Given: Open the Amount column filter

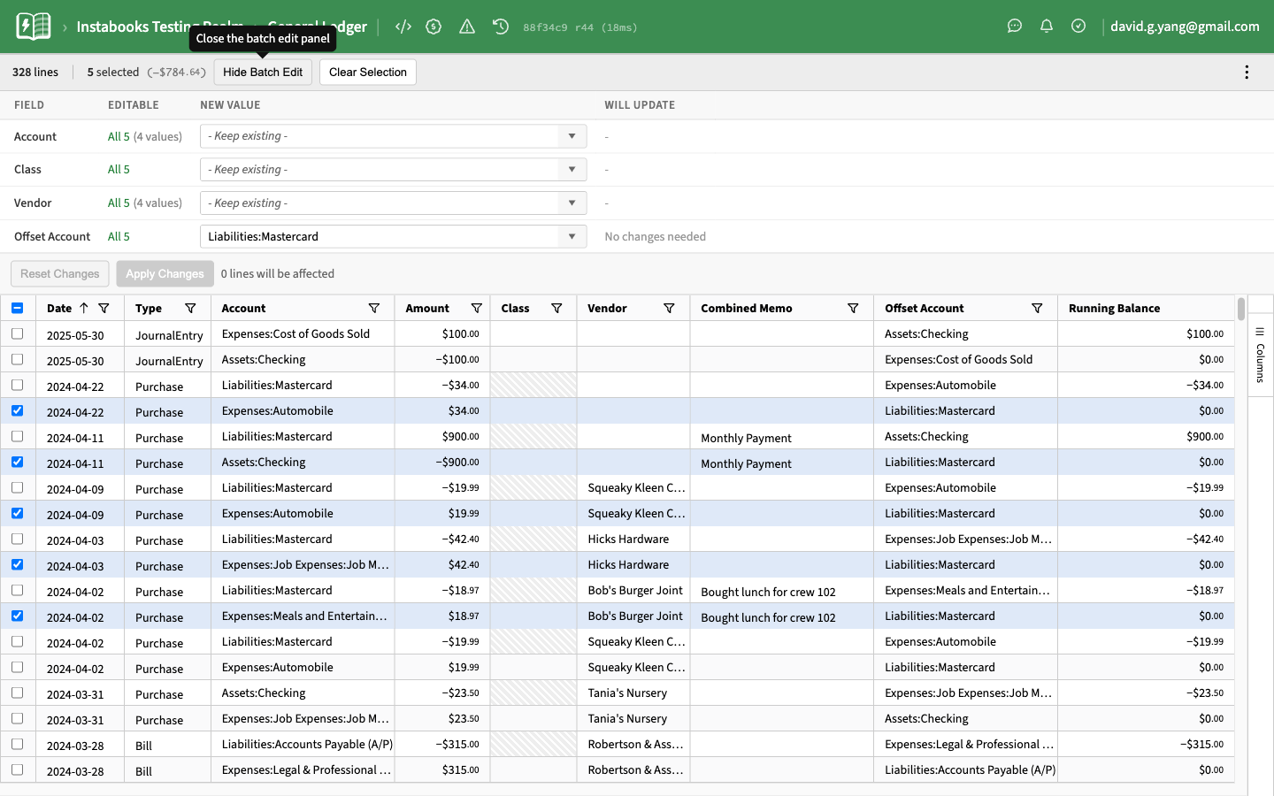Looking at the screenshot, I should 477,308.
